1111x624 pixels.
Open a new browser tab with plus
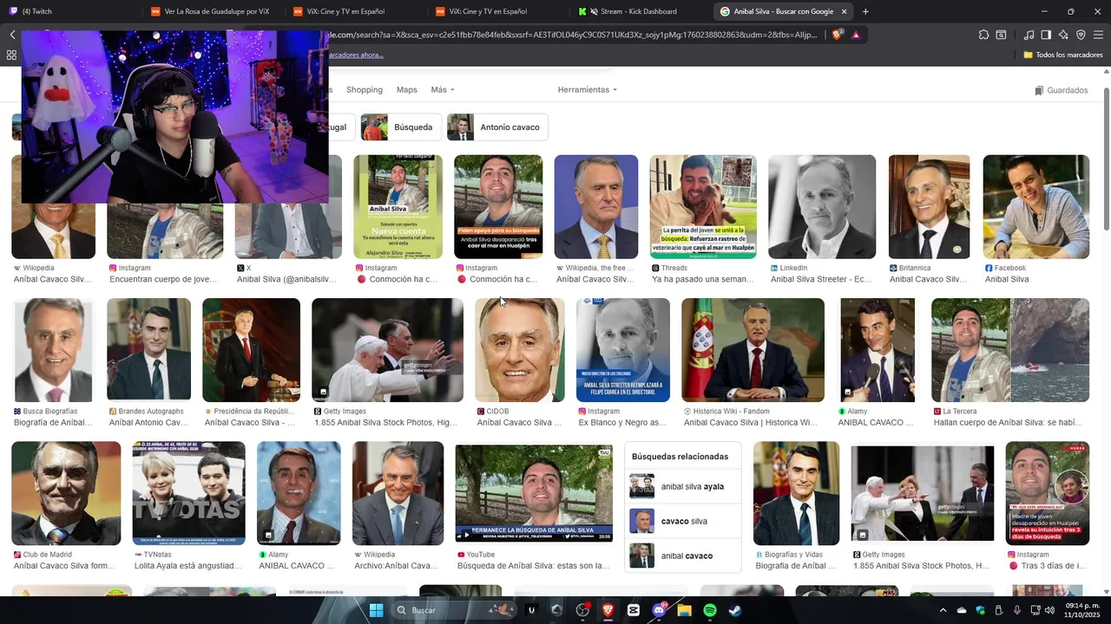[865, 11]
